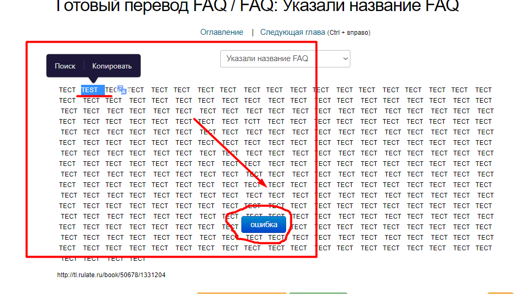Viewport: 519px width, 294px height.
Task: Click the ТЕСТ word at the red arrow tip
Action: 276,185
